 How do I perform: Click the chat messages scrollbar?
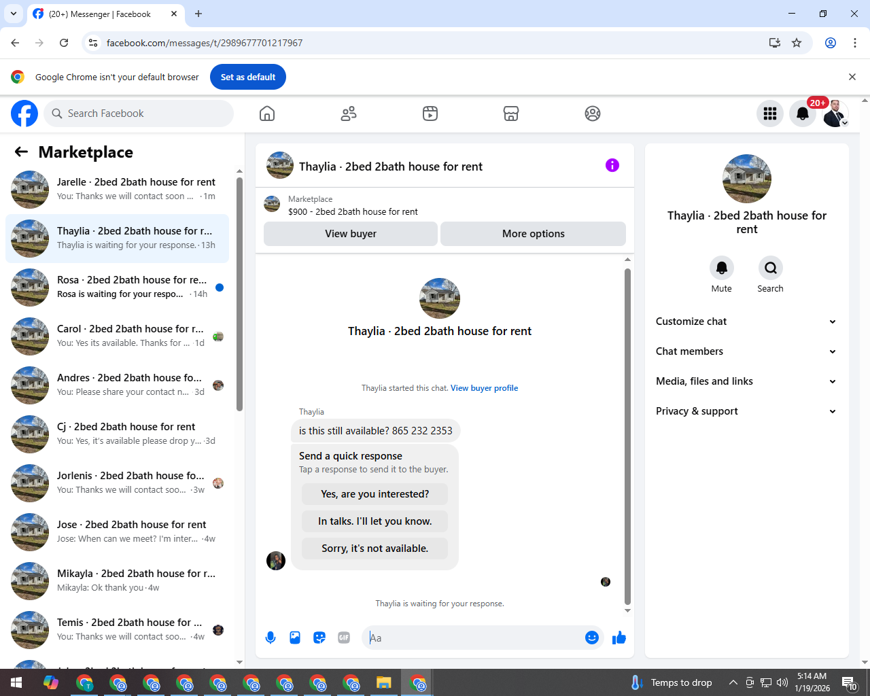click(x=627, y=435)
